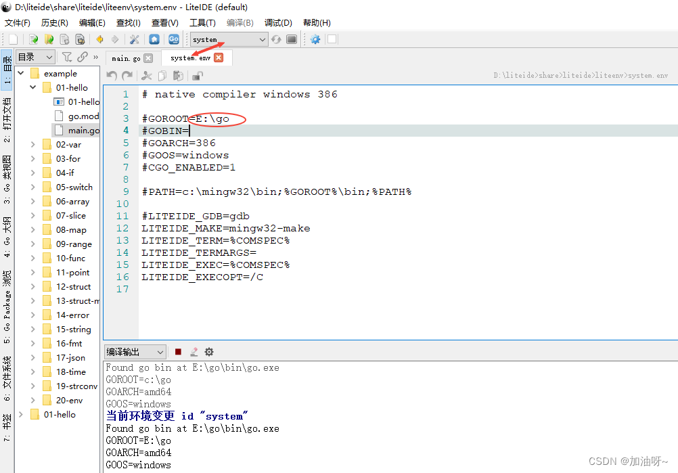Open LiteIDE options with the gear icon
The image size is (678, 473).
pos(315,39)
